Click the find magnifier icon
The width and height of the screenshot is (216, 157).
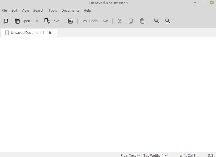pos(157,21)
